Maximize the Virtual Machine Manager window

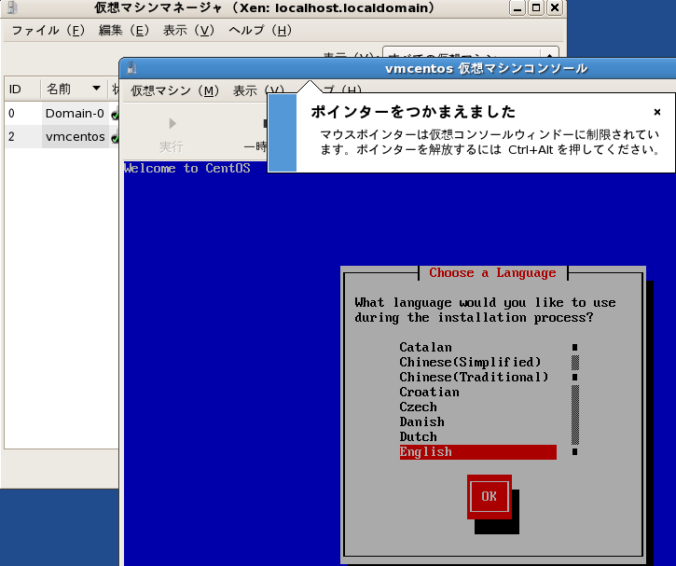pos(535,7)
